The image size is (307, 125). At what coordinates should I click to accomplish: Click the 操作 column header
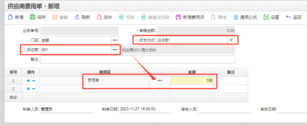tap(31, 72)
